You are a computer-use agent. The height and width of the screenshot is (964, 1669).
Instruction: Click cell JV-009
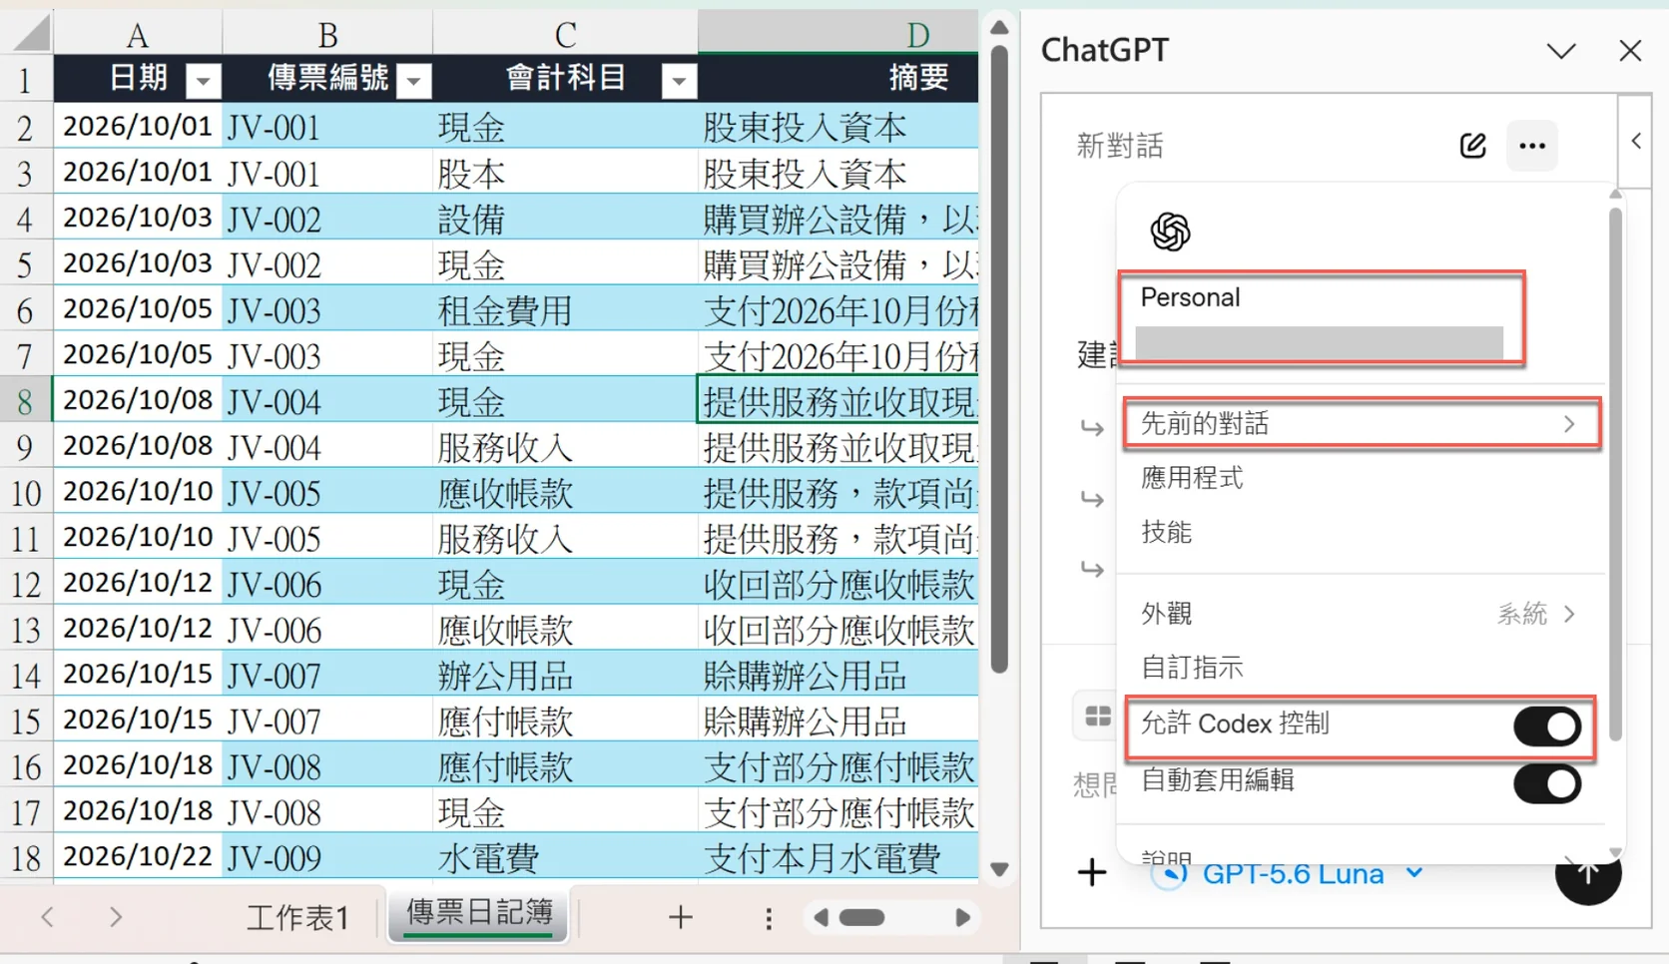click(327, 857)
